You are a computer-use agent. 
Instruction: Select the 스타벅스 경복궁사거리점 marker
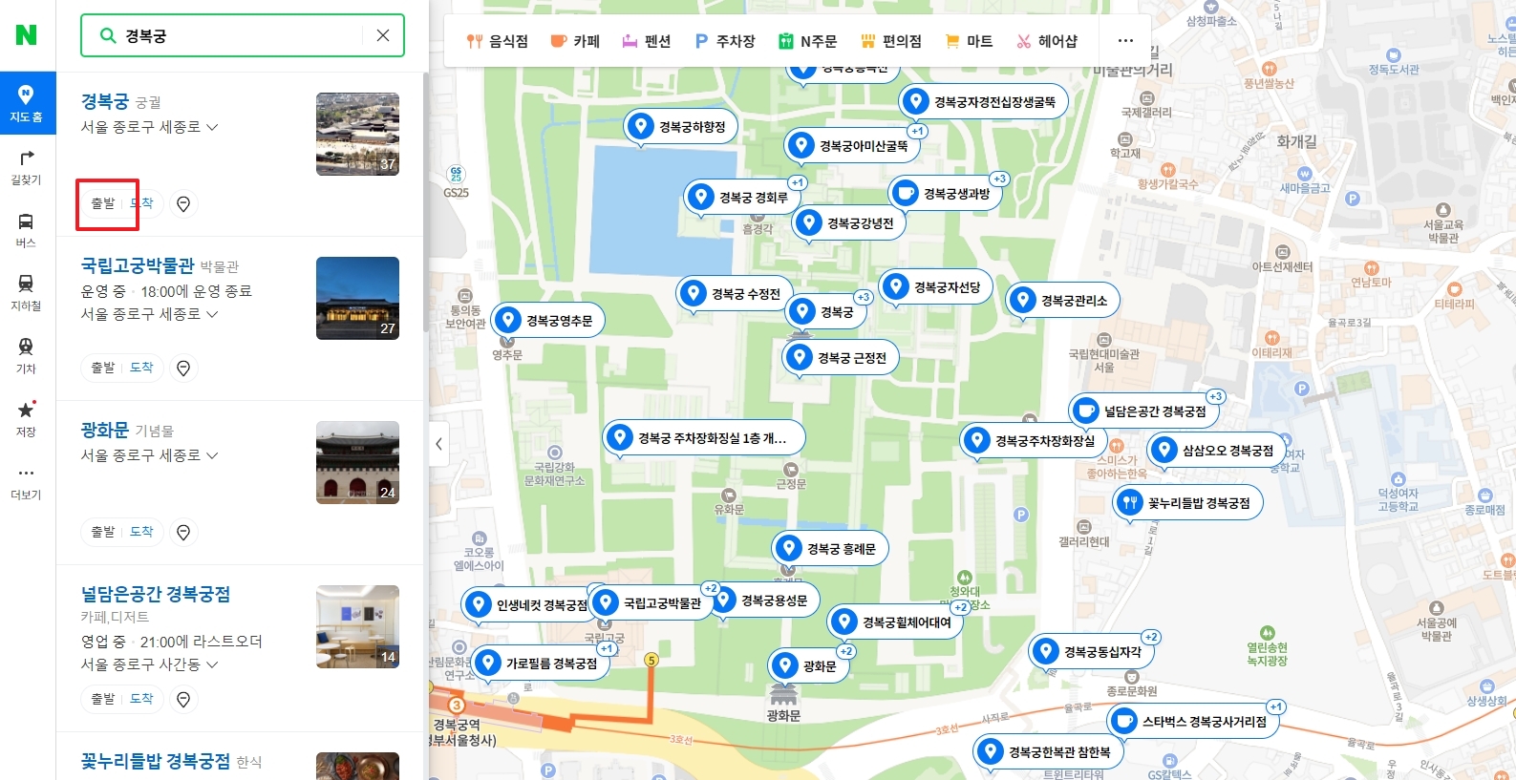tap(1193, 721)
